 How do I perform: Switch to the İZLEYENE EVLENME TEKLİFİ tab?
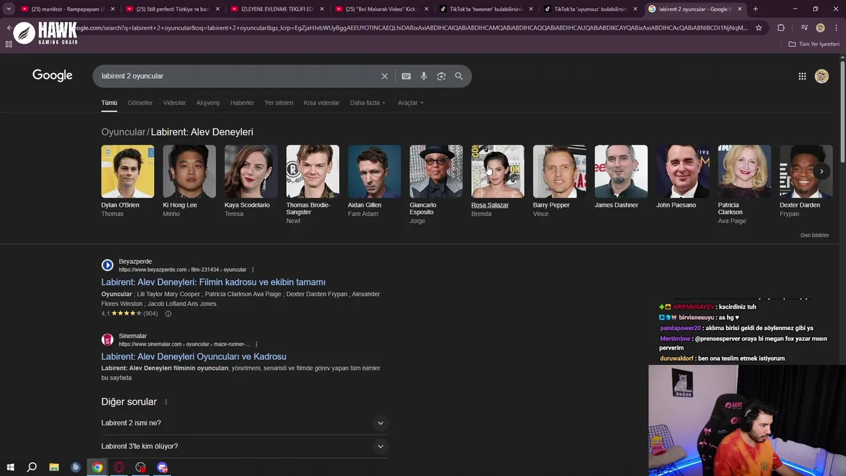[x=277, y=9]
